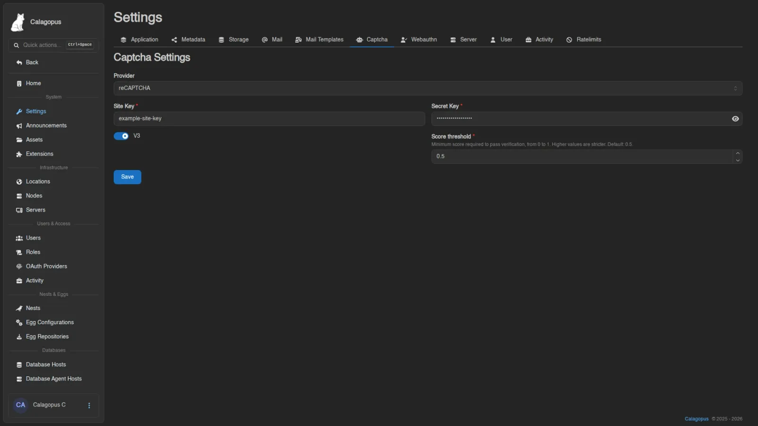
Task: Open the Provider reCAPTCHA dropdown
Action: tap(428, 88)
